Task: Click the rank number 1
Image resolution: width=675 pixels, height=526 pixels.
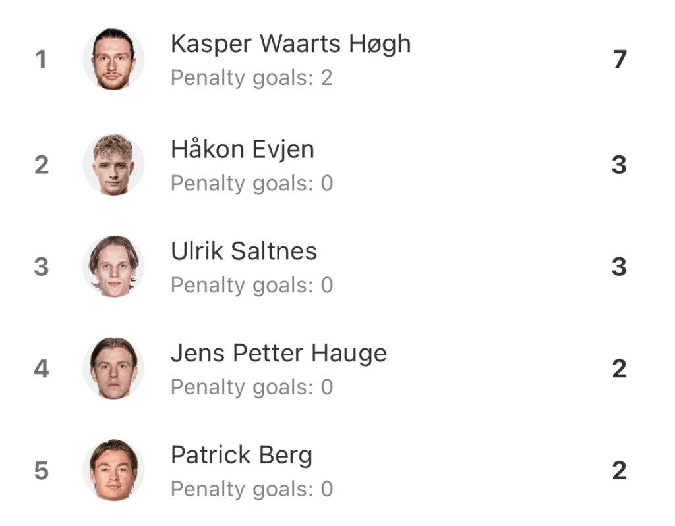Action: (41, 59)
